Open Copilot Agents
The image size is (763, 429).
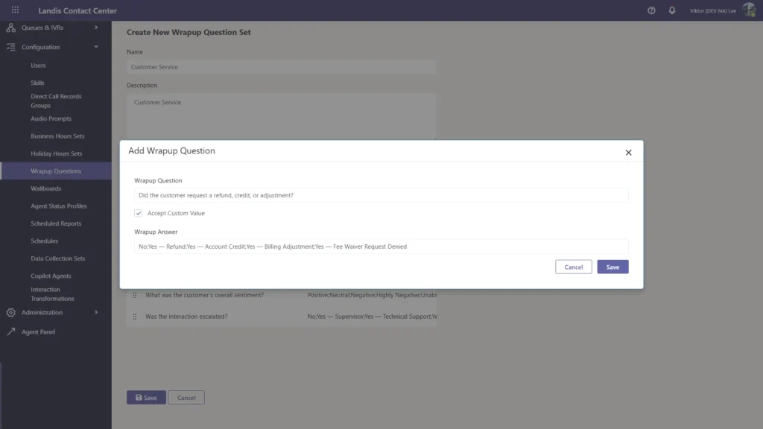point(51,276)
